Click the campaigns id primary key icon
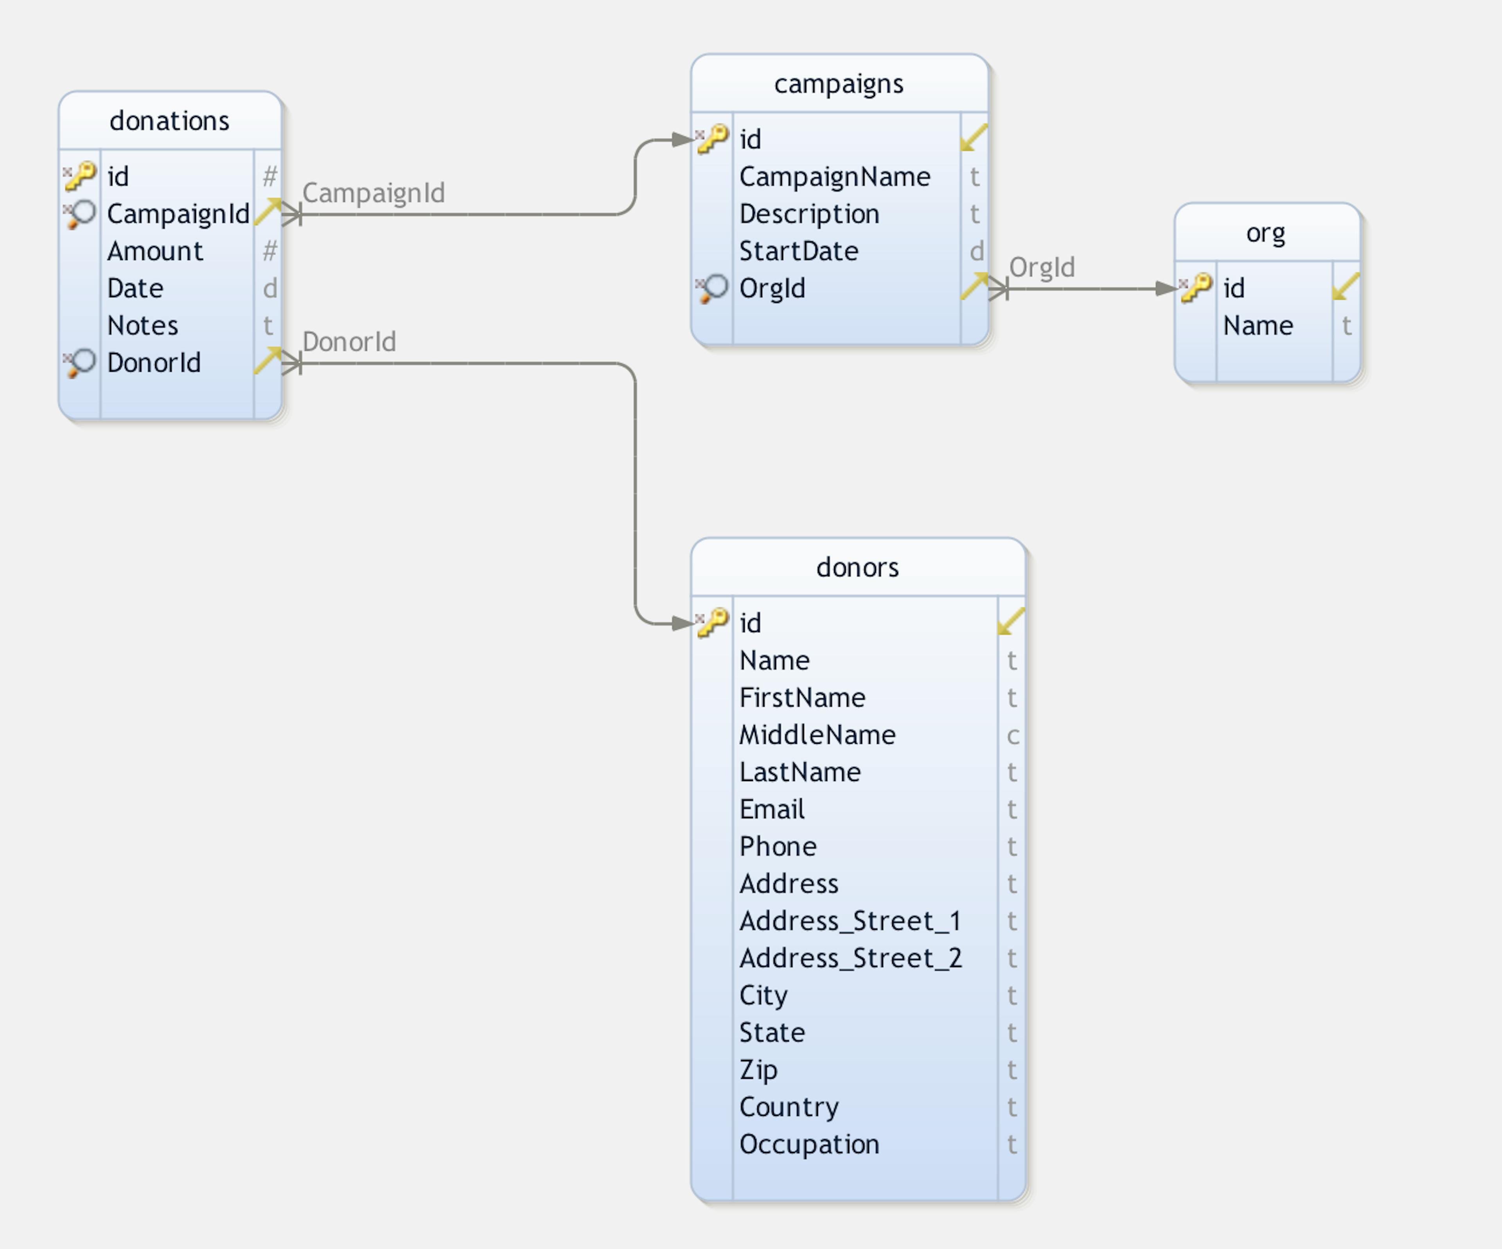This screenshot has width=1502, height=1249. (711, 139)
